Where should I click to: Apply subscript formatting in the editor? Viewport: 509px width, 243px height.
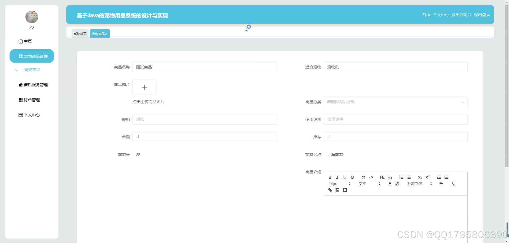pos(420,177)
